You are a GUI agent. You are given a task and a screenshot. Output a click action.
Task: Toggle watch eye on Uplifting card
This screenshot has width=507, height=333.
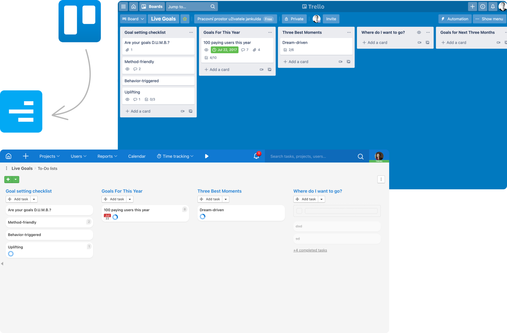point(128,99)
